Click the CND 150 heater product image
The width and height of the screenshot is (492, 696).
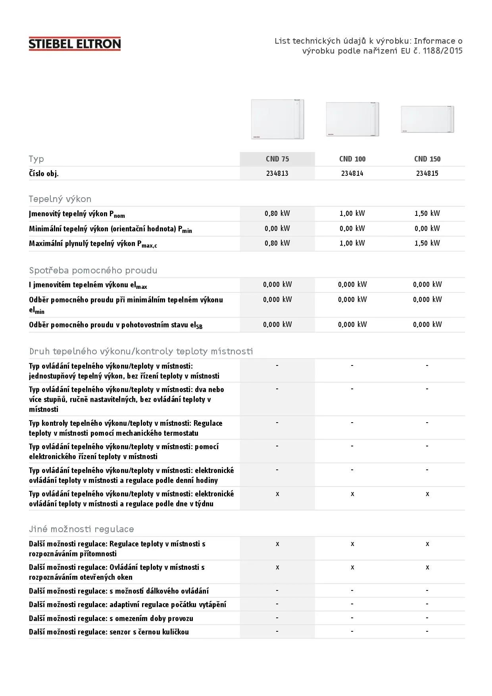[x=427, y=119]
